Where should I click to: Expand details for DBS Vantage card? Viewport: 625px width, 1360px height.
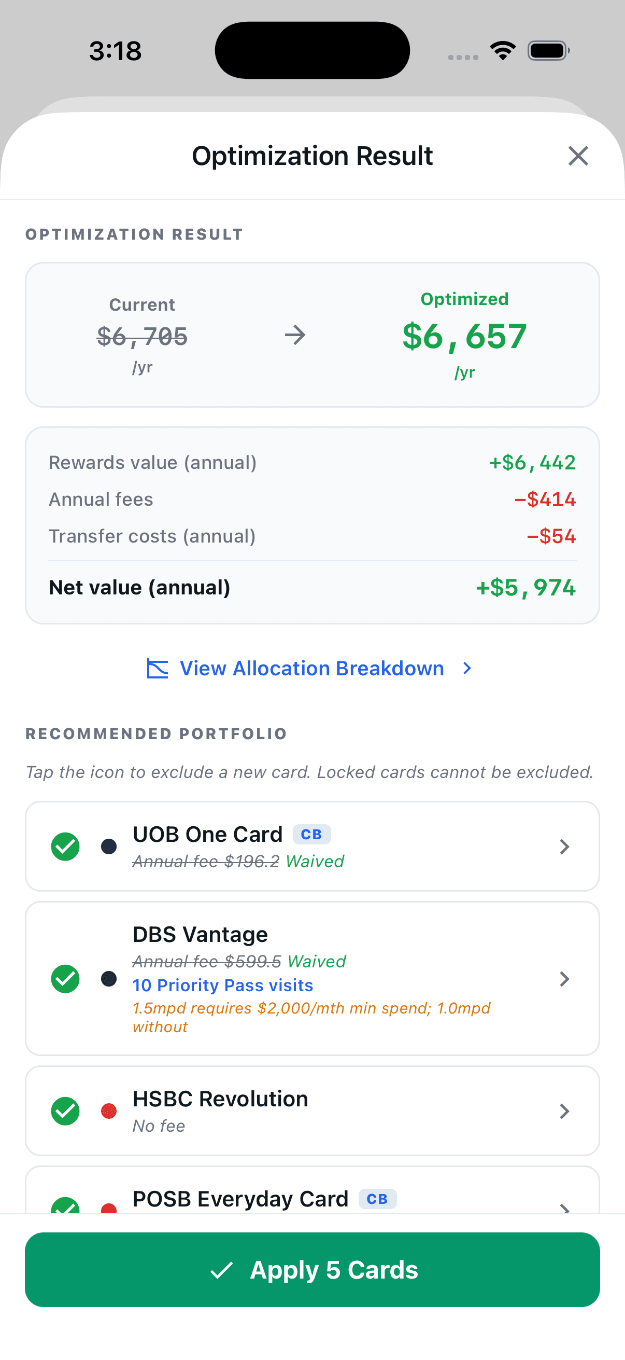point(564,979)
